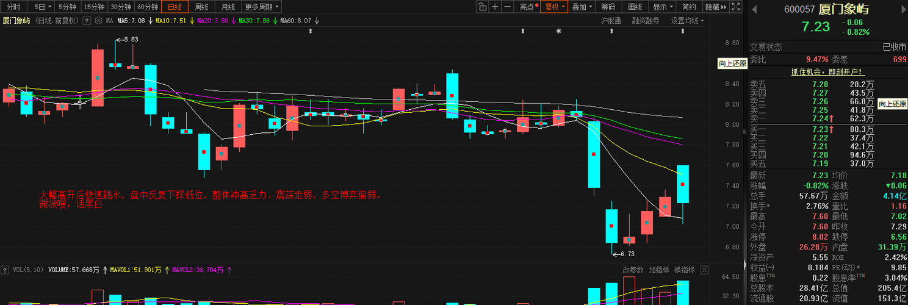Screen dimensions: 908x305
Task: Click the lock icon in chart toolbar
Action: click(x=482, y=7)
